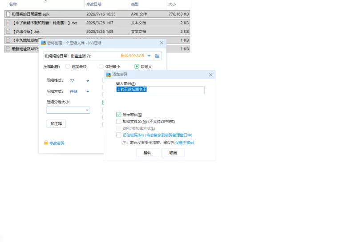Click the lock icon next to 修改密码
The image size is (356, 242).
[x=46, y=143]
